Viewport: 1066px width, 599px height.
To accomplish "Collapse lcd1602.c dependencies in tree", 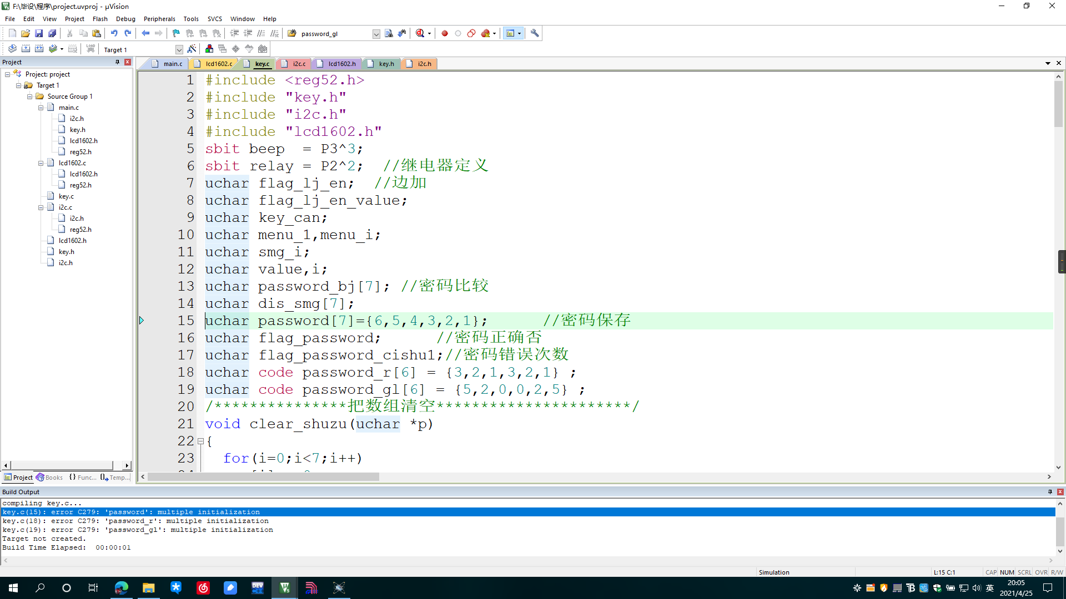I will coord(41,163).
